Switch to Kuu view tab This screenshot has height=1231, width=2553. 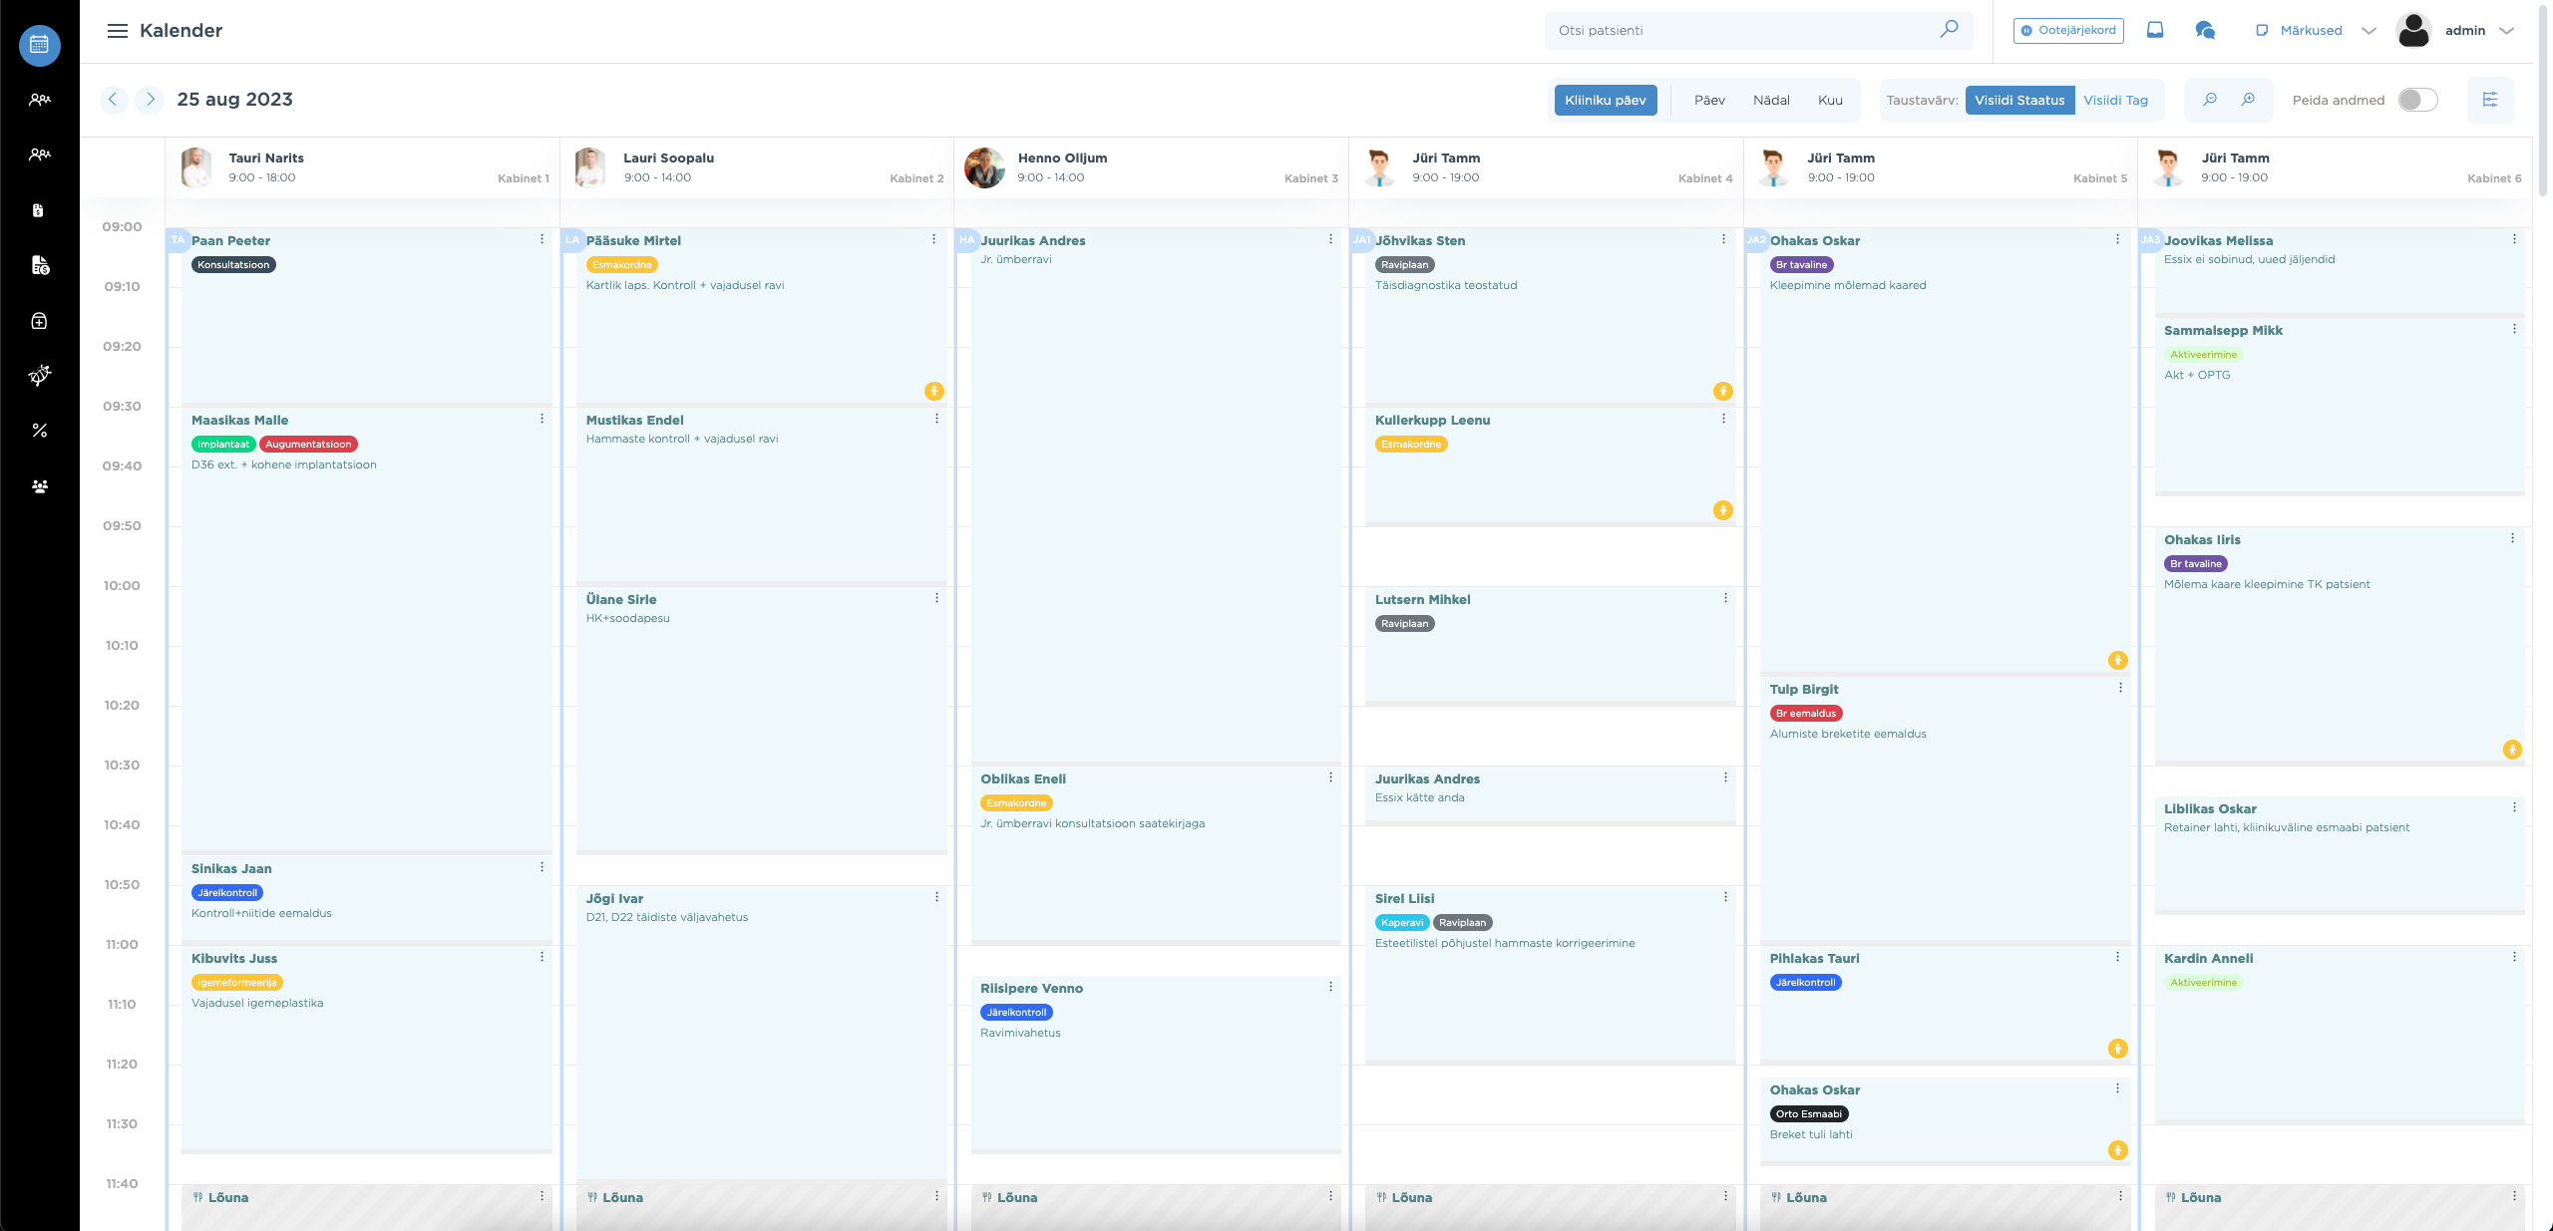pos(1830,100)
